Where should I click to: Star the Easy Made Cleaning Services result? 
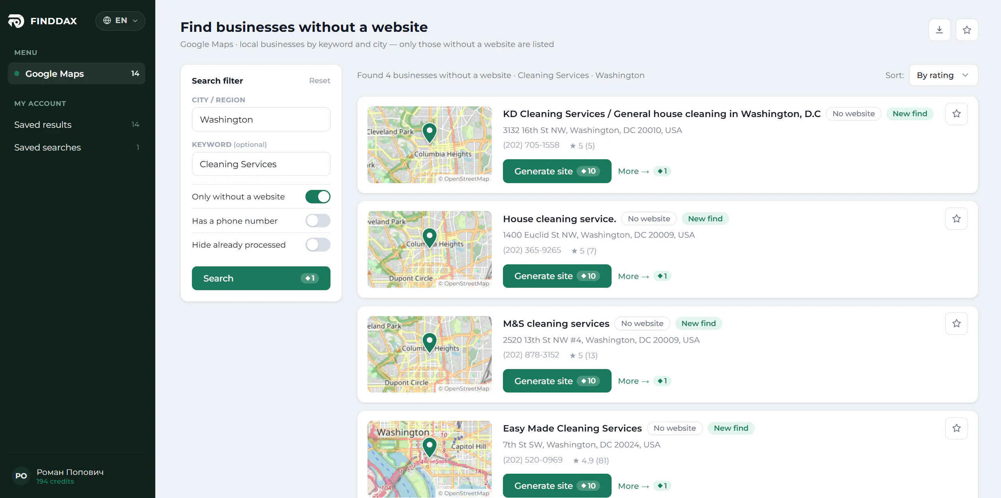pos(956,428)
